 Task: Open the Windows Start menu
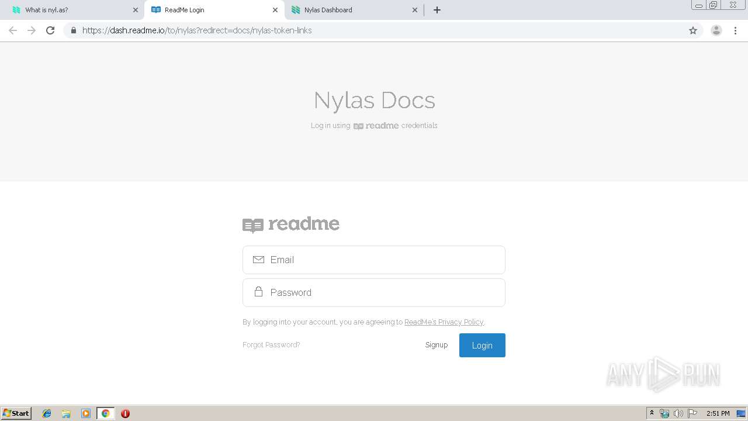16,413
